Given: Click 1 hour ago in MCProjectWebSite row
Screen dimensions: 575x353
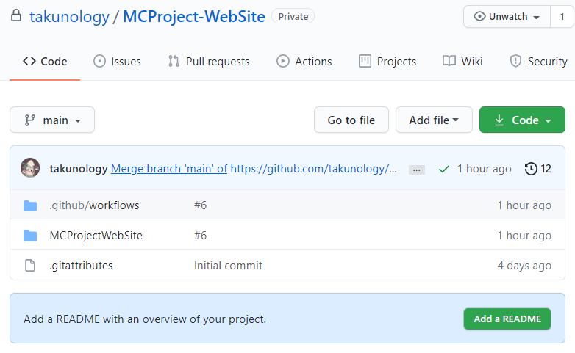Looking at the screenshot, I should [524, 236].
